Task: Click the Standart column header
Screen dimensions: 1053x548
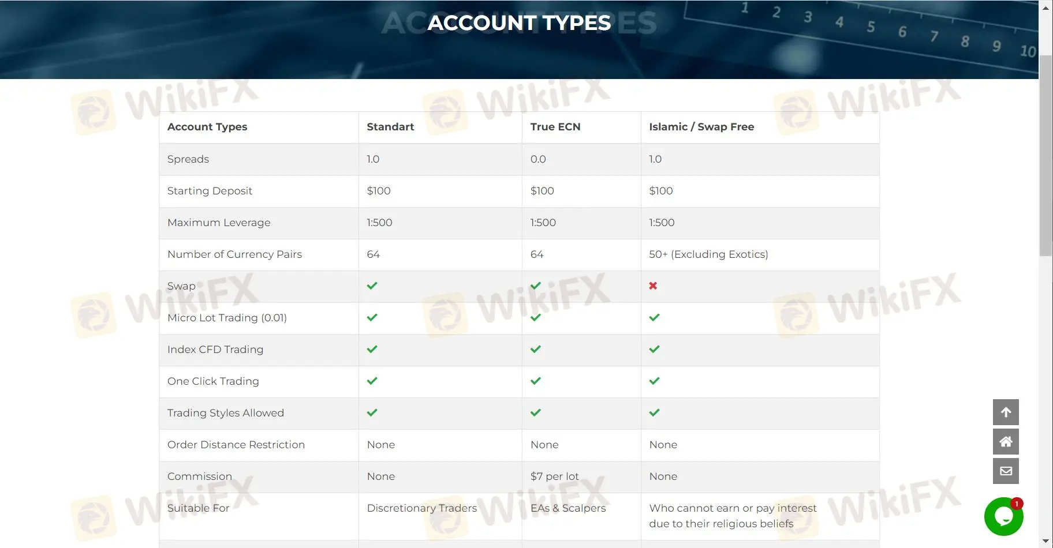Action: click(x=390, y=127)
